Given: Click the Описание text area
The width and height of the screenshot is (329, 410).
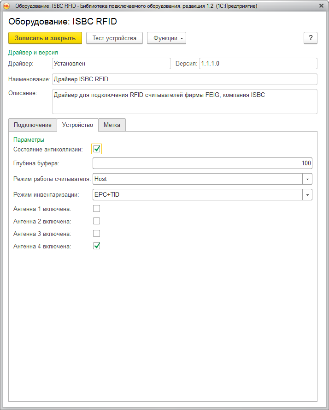Looking at the screenshot, I should pos(185,102).
